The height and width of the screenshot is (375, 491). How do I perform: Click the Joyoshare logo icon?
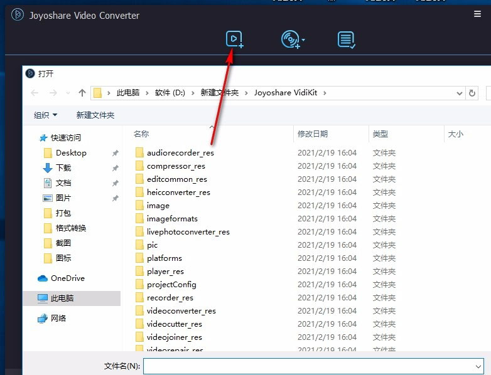[17, 15]
